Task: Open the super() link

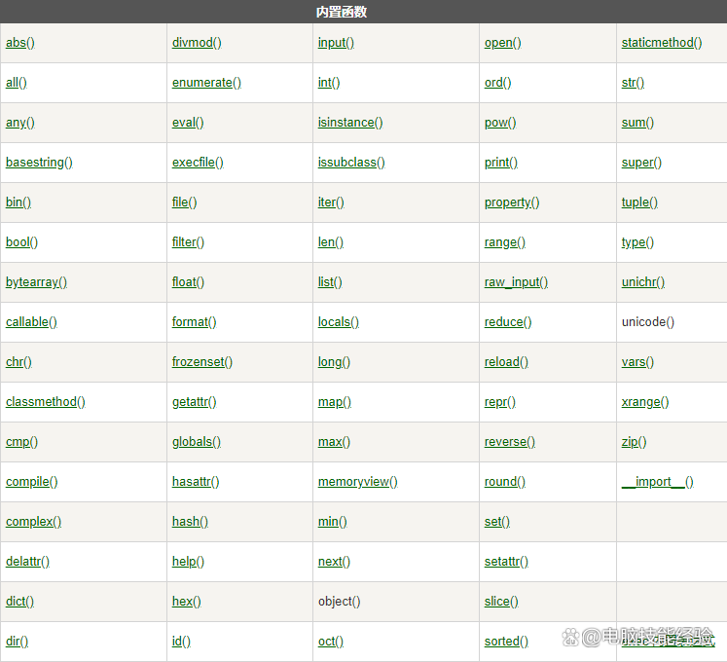Action: (x=641, y=163)
